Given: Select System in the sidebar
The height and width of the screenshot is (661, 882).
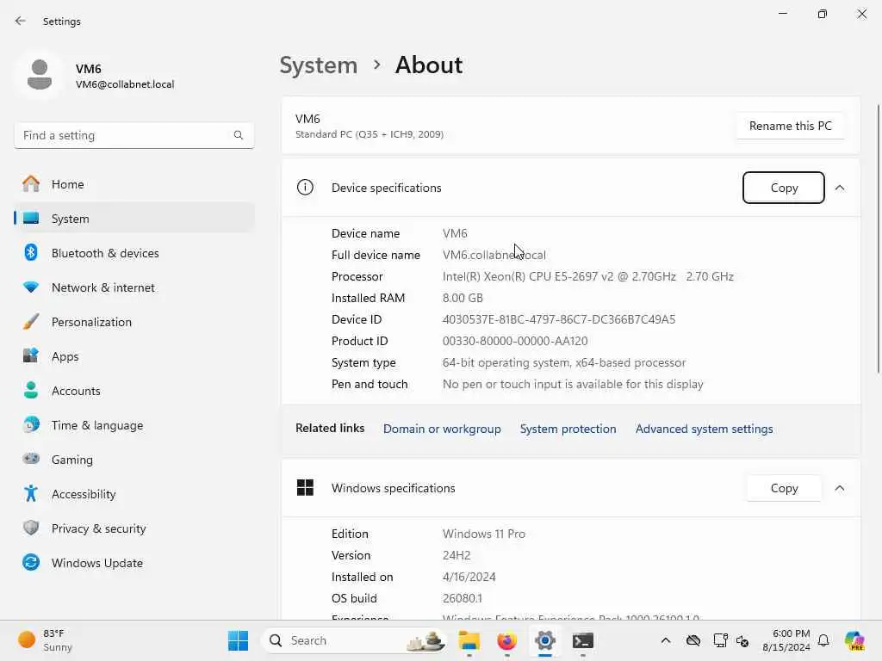Looking at the screenshot, I should 134,218.
